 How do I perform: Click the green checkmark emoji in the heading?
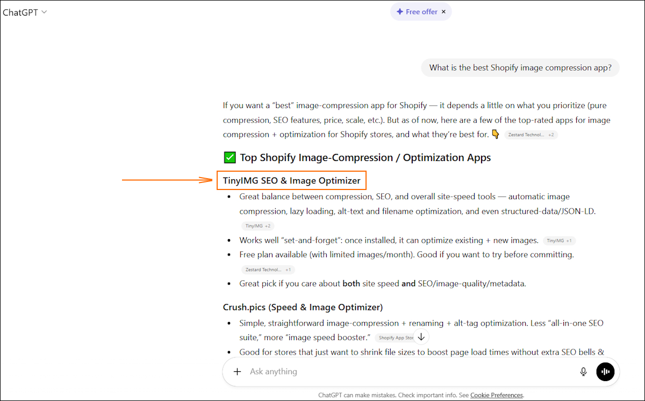click(229, 157)
